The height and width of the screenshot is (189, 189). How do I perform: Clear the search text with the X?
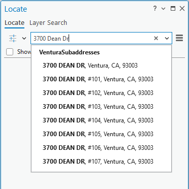pos(156,39)
